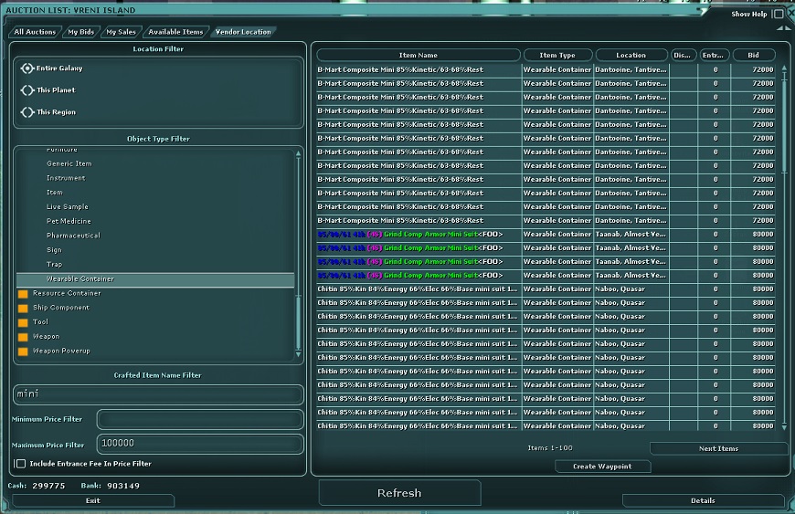Select Item object type
Viewport: 795px width, 514px height.
click(x=55, y=193)
